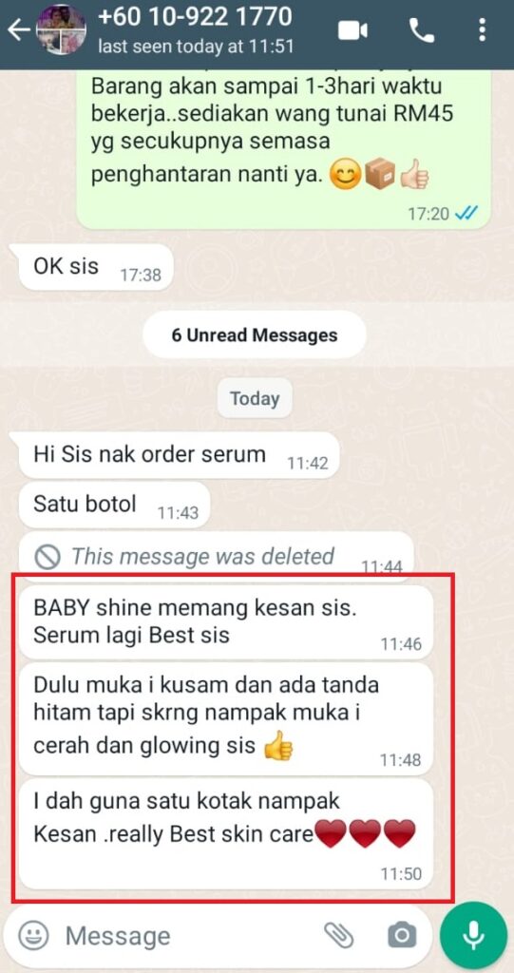The width and height of the screenshot is (514, 973).
Task: Focus the Message text field
Action: 186,935
